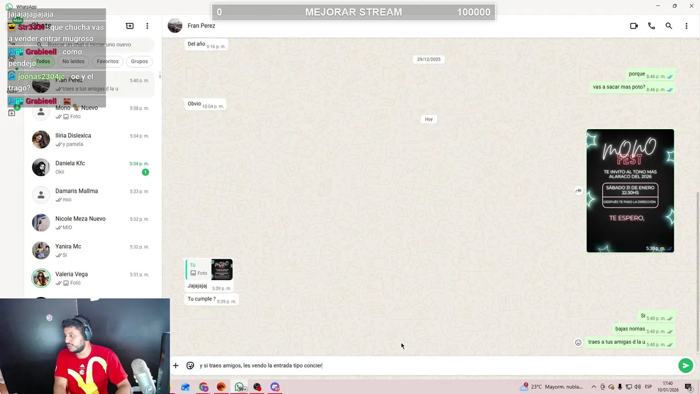Open chat list three-dot menu
The image size is (700, 394).
(x=147, y=26)
